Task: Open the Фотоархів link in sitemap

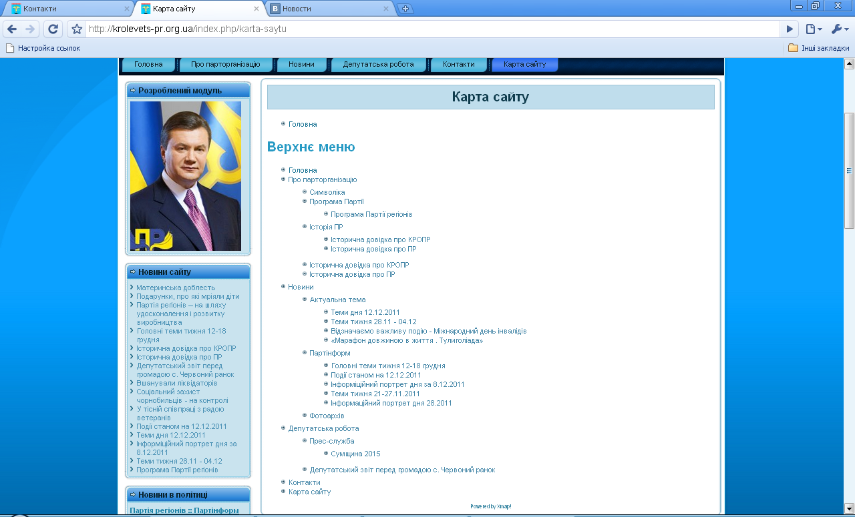Action: [327, 416]
